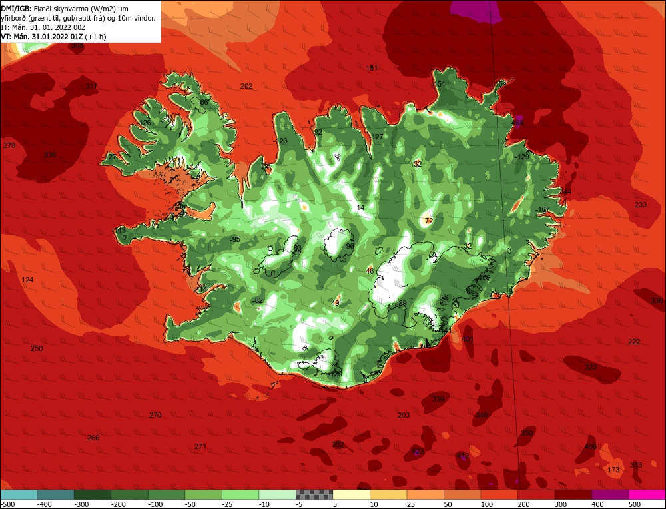Click the map value "-107" in east Iceland
Viewport: 666px width, 509px height.
pos(542,209)
